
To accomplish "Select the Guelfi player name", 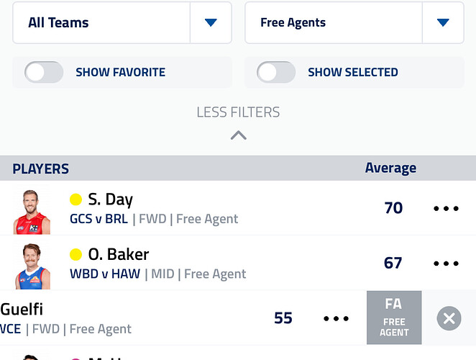I will coord(22,310).
